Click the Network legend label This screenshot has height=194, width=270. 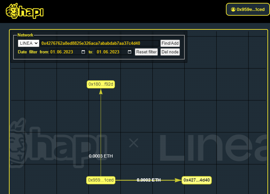click(x=25, y=35)
